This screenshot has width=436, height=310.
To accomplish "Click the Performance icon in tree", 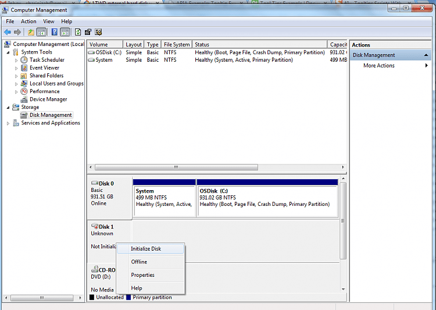I will coord(24,91).
